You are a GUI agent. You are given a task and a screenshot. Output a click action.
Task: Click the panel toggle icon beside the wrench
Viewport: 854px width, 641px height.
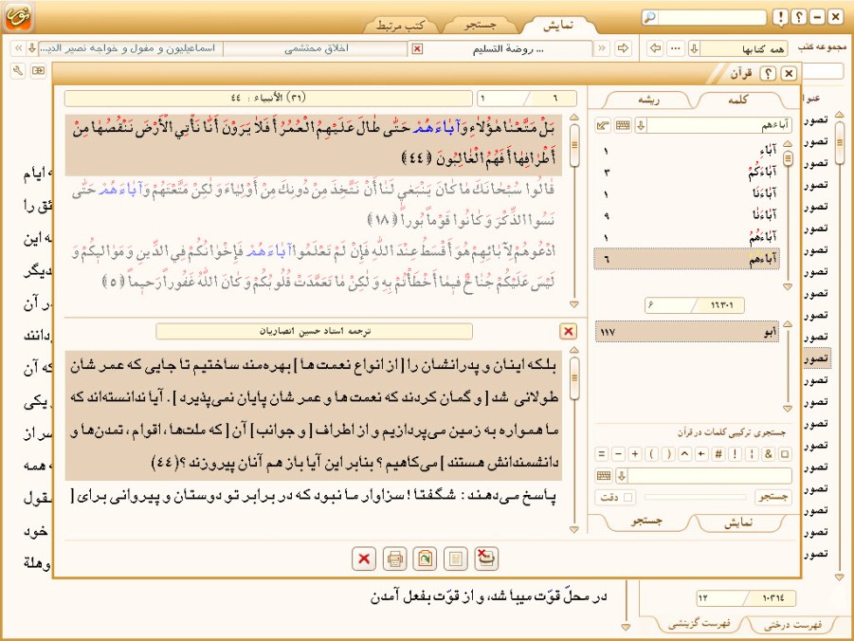(x=38, y=70)
